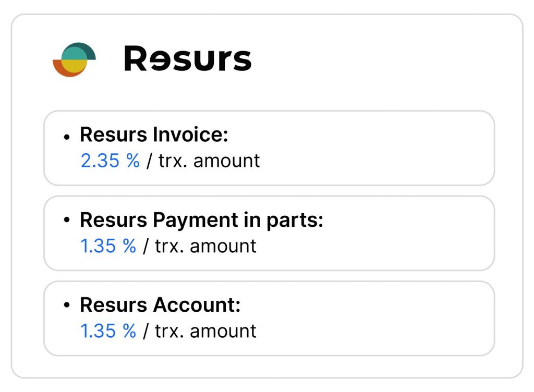Click the Resurs wordmark text

tap(187, 58)
